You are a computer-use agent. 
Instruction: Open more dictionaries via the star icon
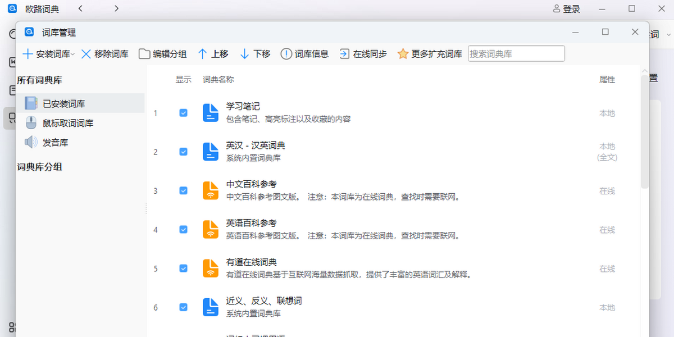(x=403, y=54)
